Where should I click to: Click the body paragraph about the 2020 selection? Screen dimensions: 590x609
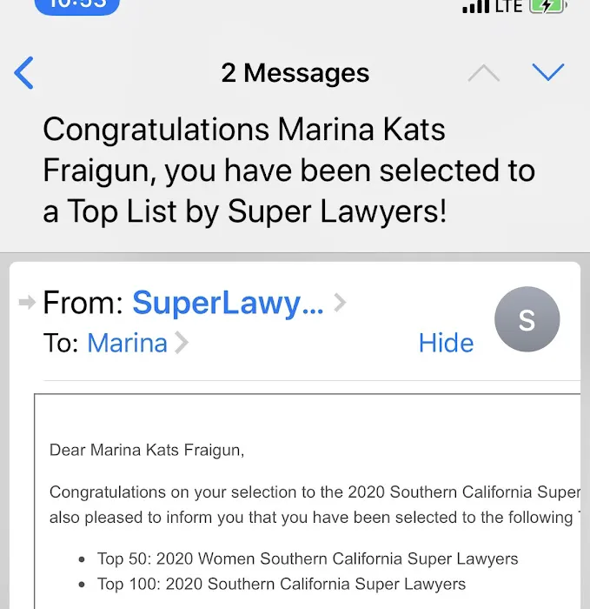coord(315,504)
